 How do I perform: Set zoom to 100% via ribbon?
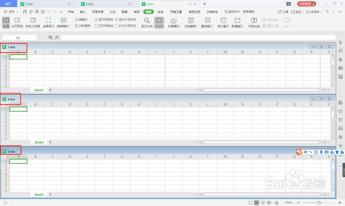pos(159,23)
